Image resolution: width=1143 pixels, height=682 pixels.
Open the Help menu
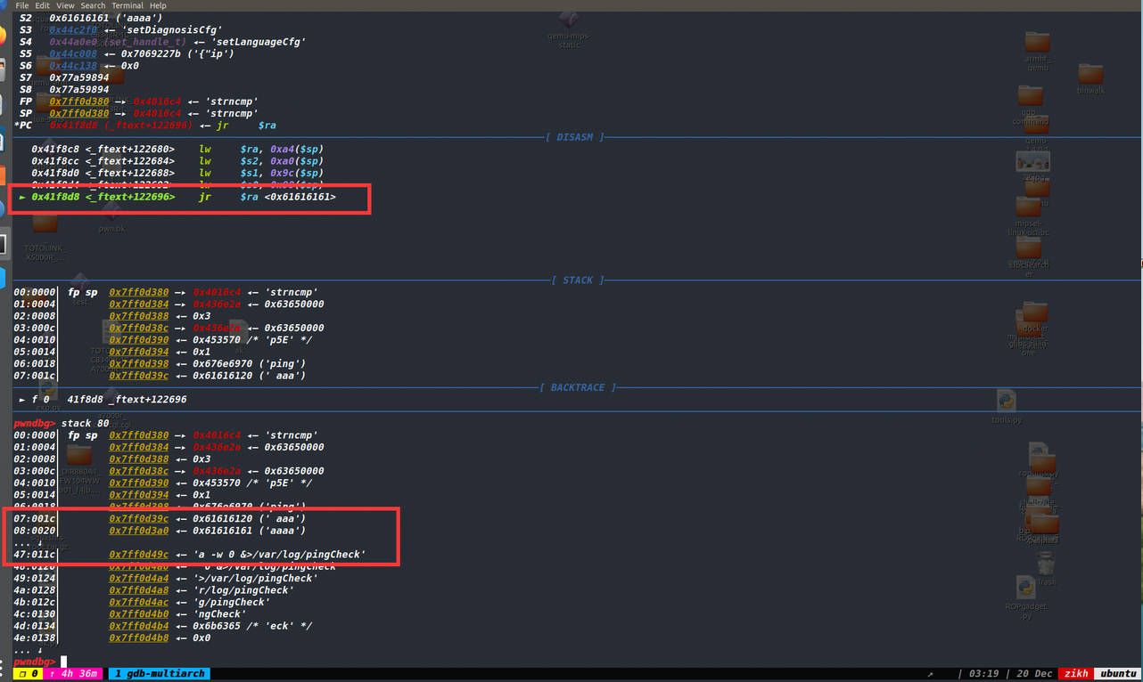pos(158,5)
